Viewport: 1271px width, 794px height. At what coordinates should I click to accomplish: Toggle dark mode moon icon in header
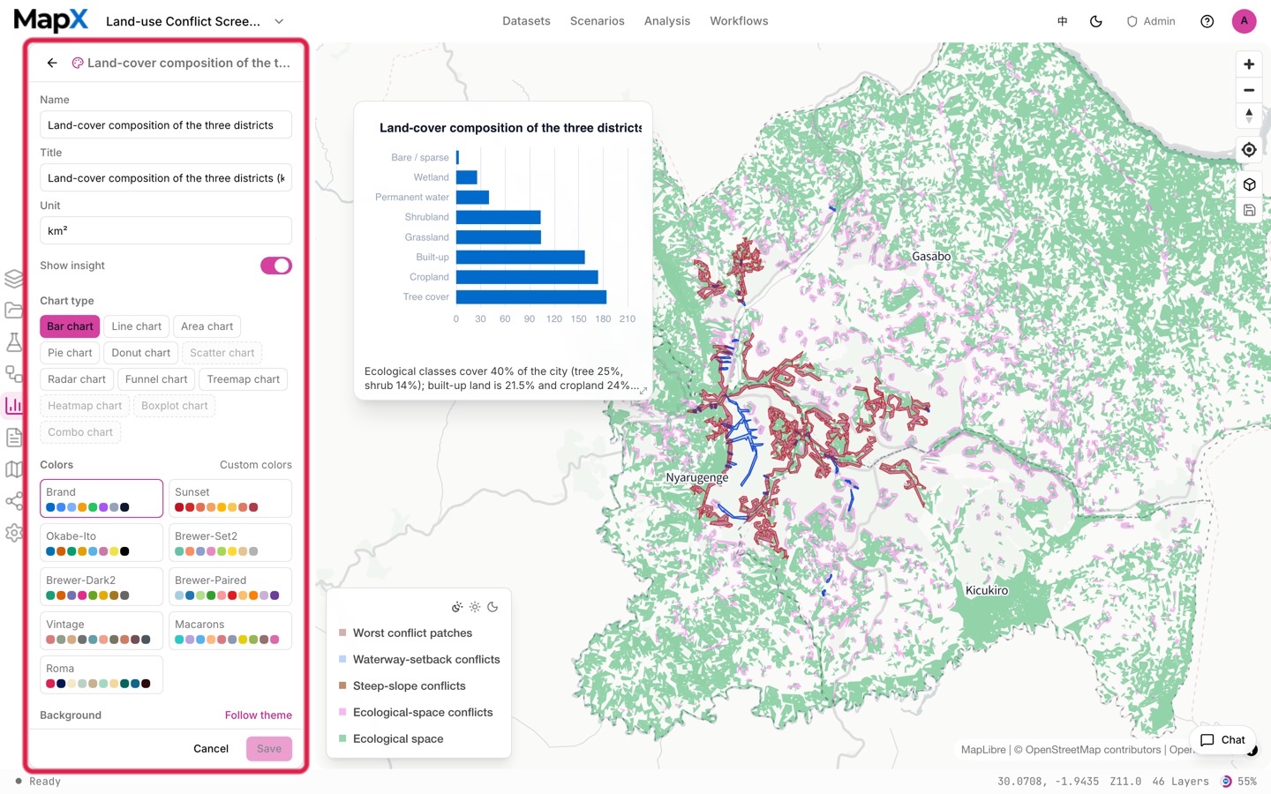click(x=1096, y=21)
